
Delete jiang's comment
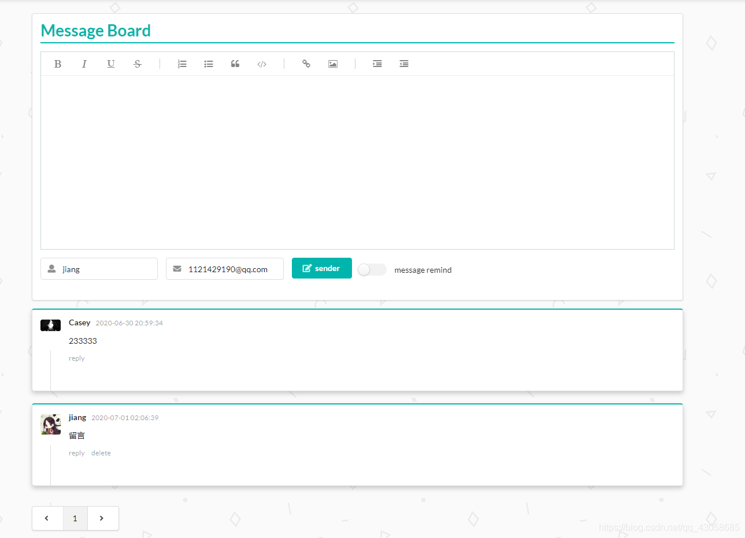(101, 453)
